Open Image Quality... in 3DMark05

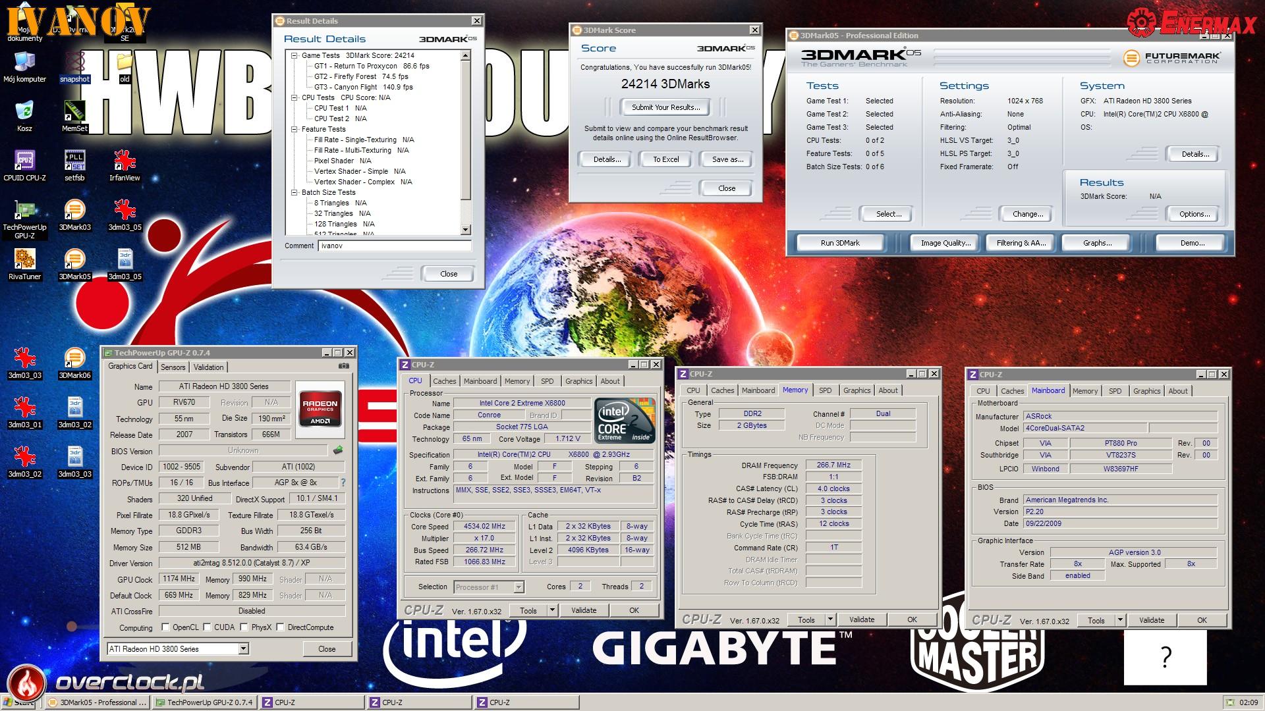[x=945, y=243]
